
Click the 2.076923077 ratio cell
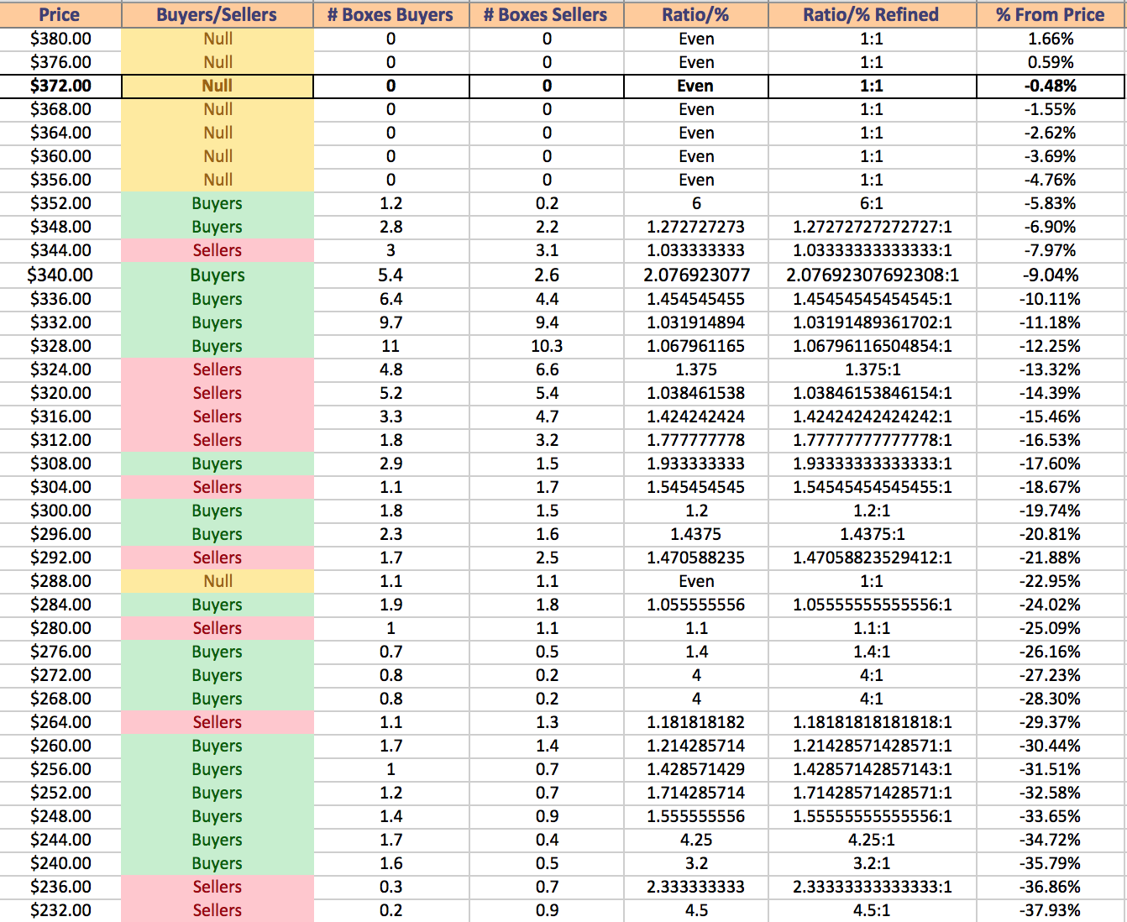pyautogui.click(x=696, y=275)
